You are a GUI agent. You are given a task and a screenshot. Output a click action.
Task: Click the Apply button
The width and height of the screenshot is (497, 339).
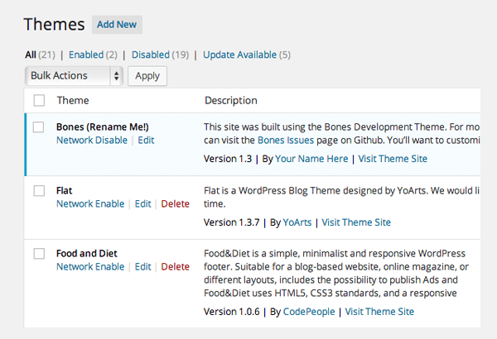147,76
